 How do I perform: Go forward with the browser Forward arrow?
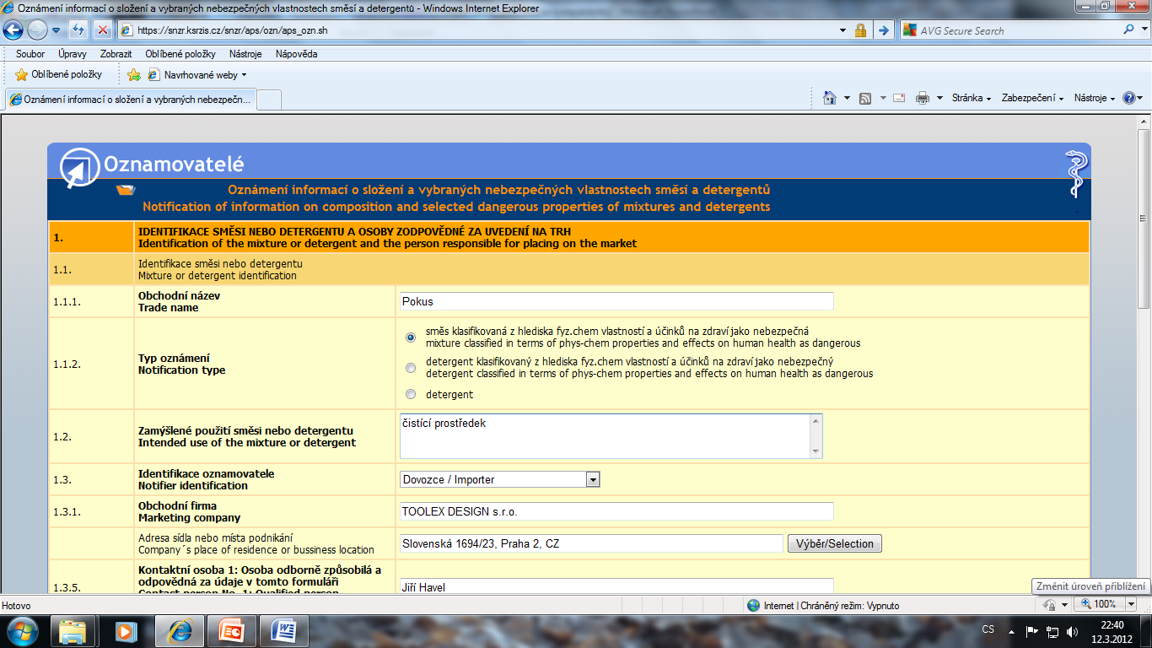tap(37, 30)
